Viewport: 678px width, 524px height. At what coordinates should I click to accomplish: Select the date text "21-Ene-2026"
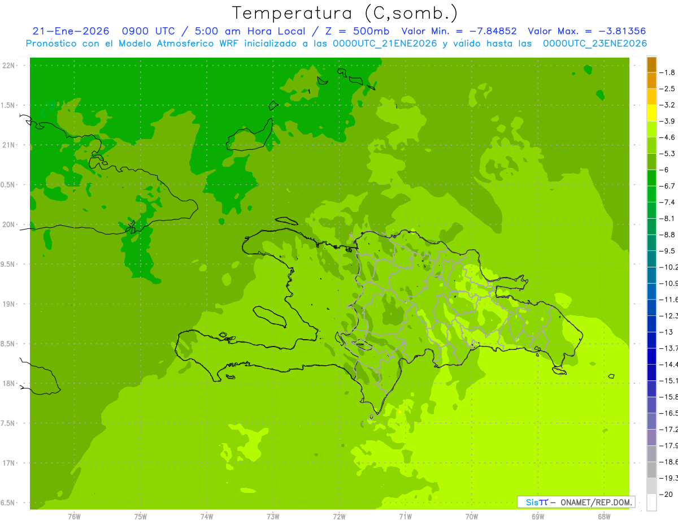click(71, 31)
